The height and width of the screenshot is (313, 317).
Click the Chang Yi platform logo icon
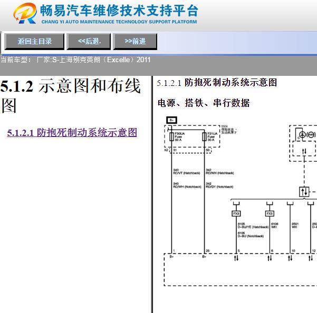coord(25,13)
